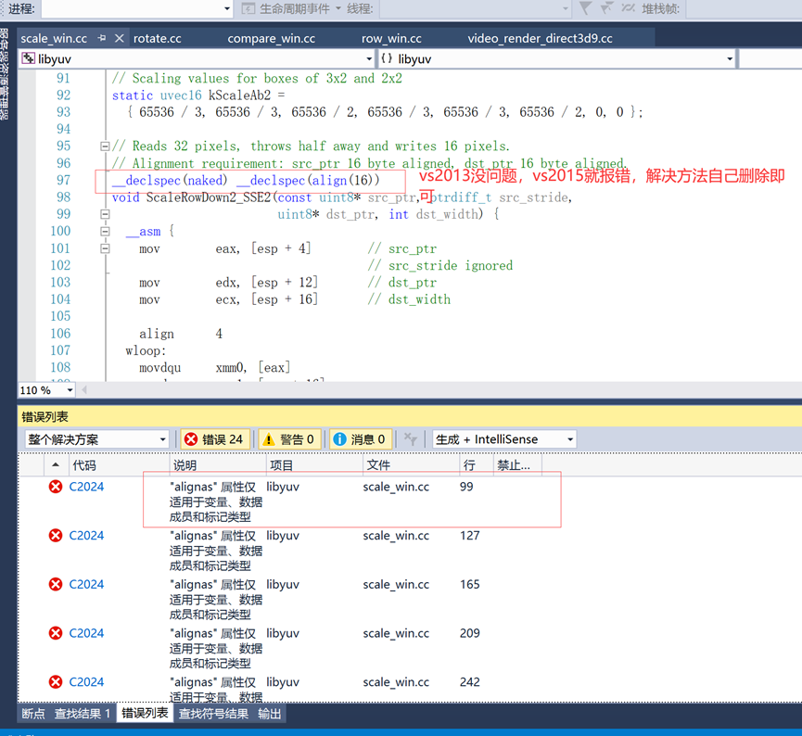Click the sort arrow column header
Screen dimensions: 802x736
point(56,465)
